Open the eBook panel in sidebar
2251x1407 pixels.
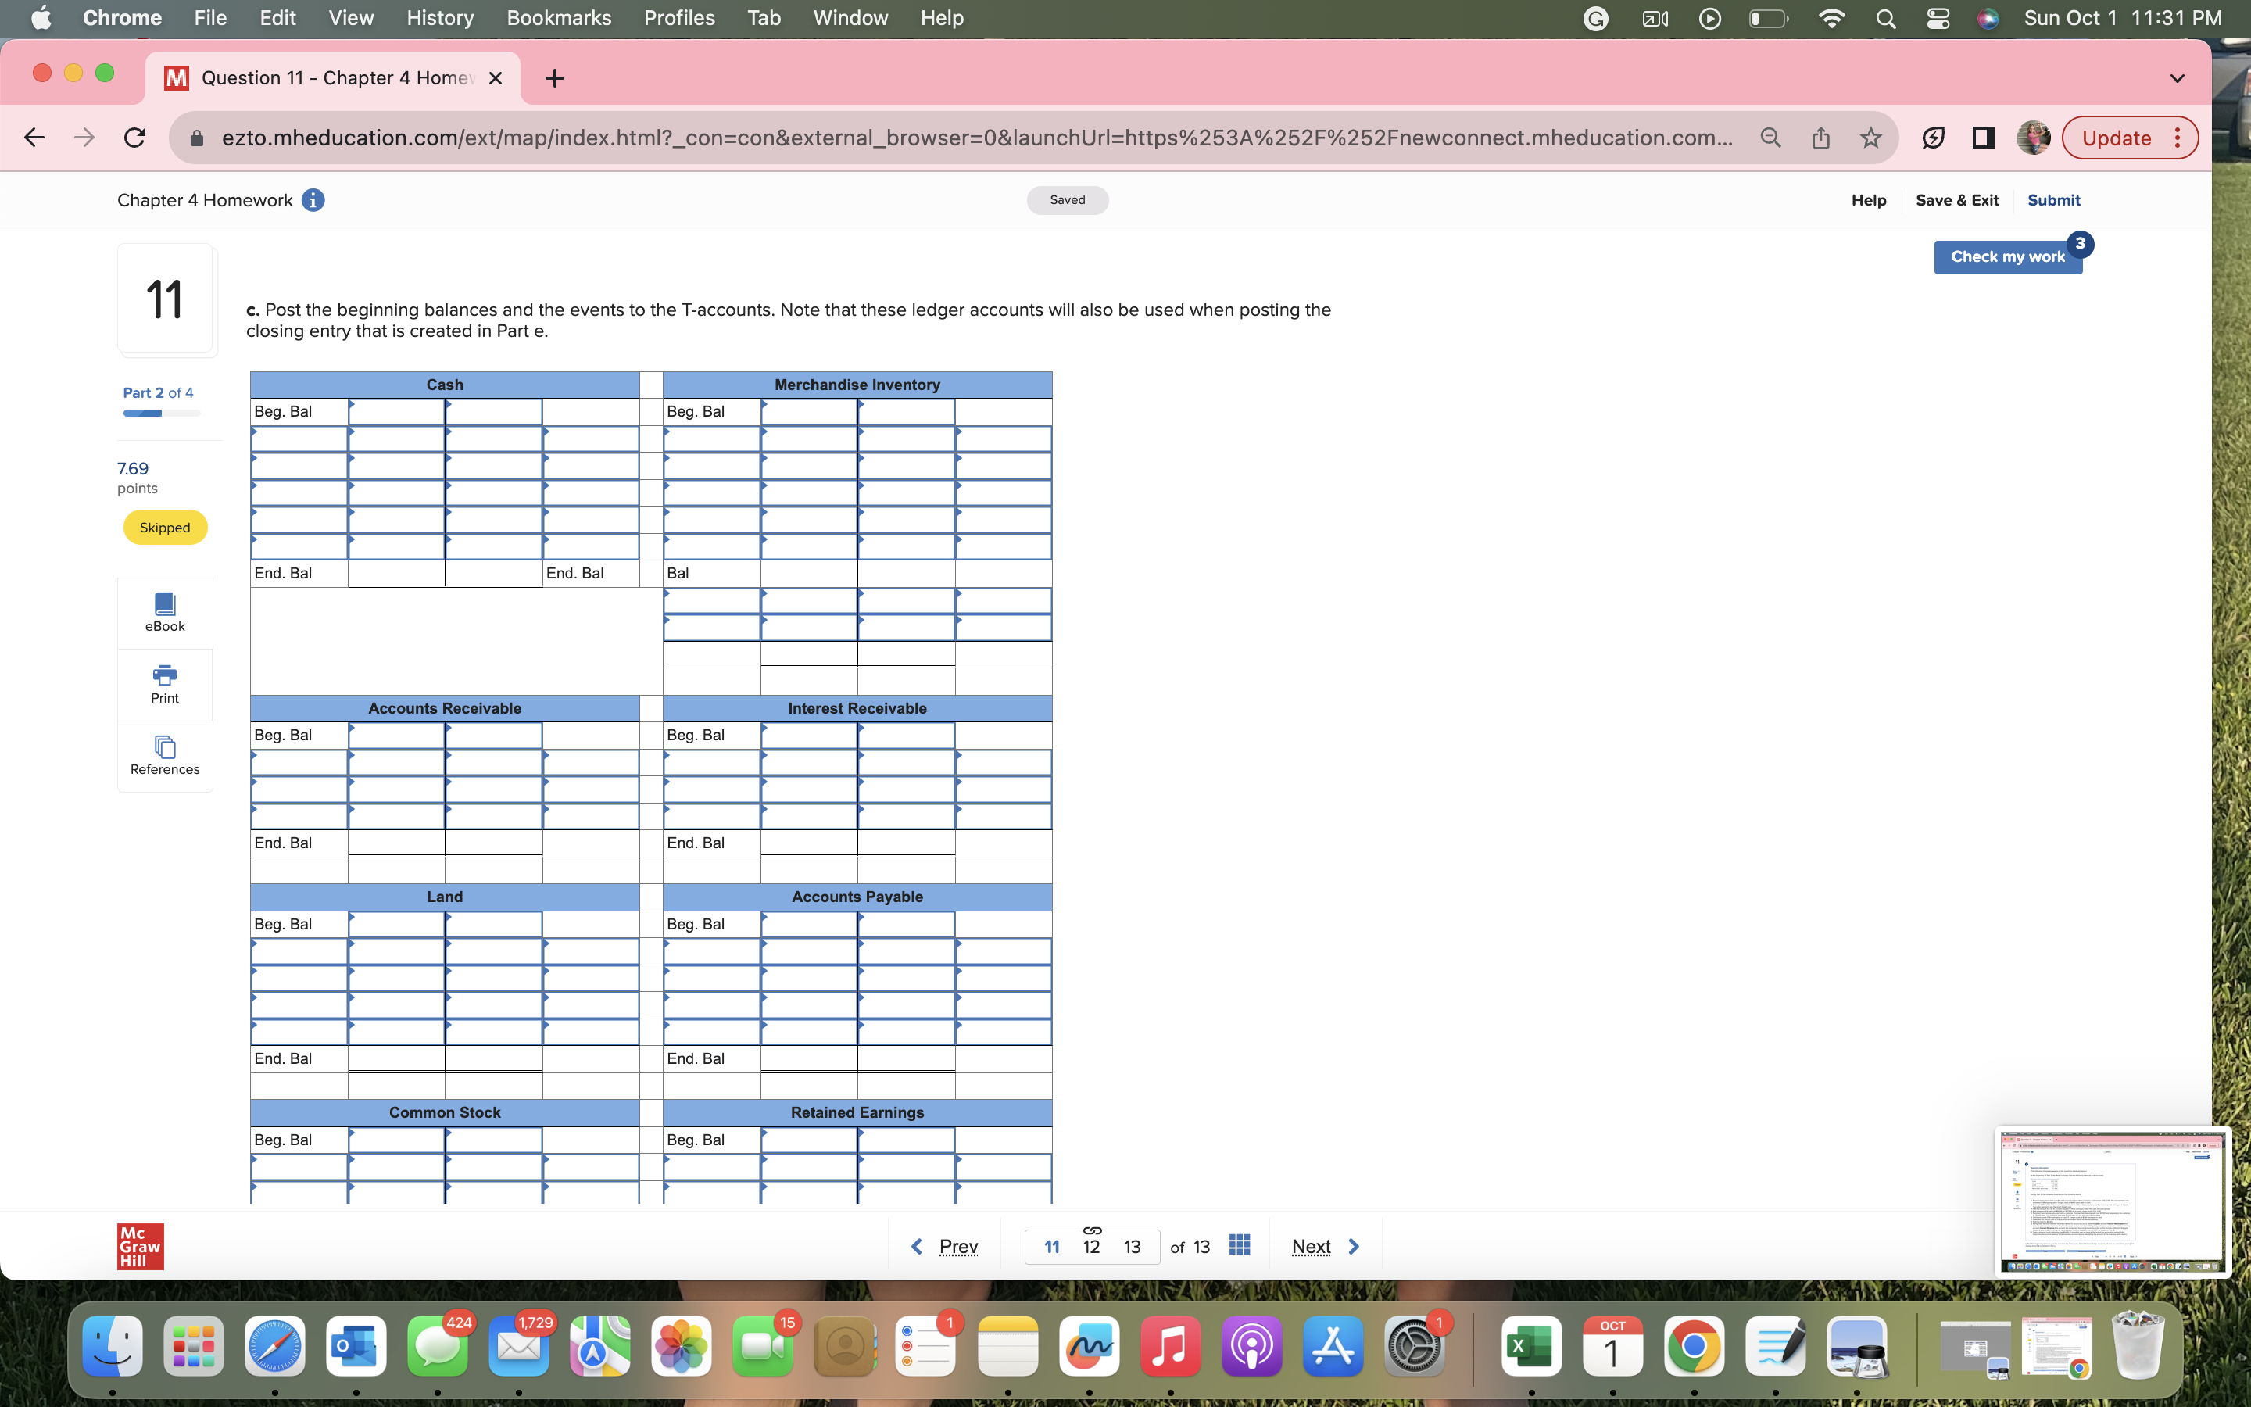tap(165, 611)
